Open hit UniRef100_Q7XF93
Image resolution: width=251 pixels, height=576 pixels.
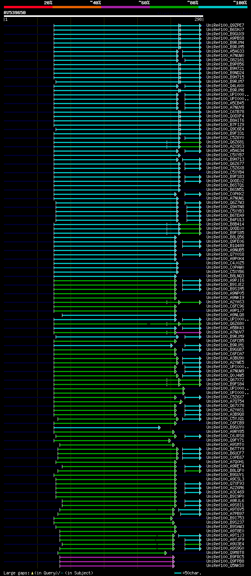pyautogui.click(x=225, y=483)
